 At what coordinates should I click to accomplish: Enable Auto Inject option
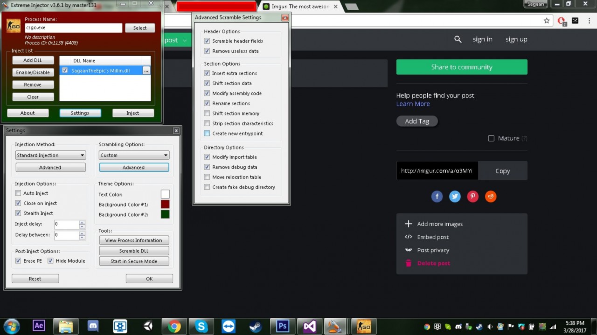coord(18,193)
